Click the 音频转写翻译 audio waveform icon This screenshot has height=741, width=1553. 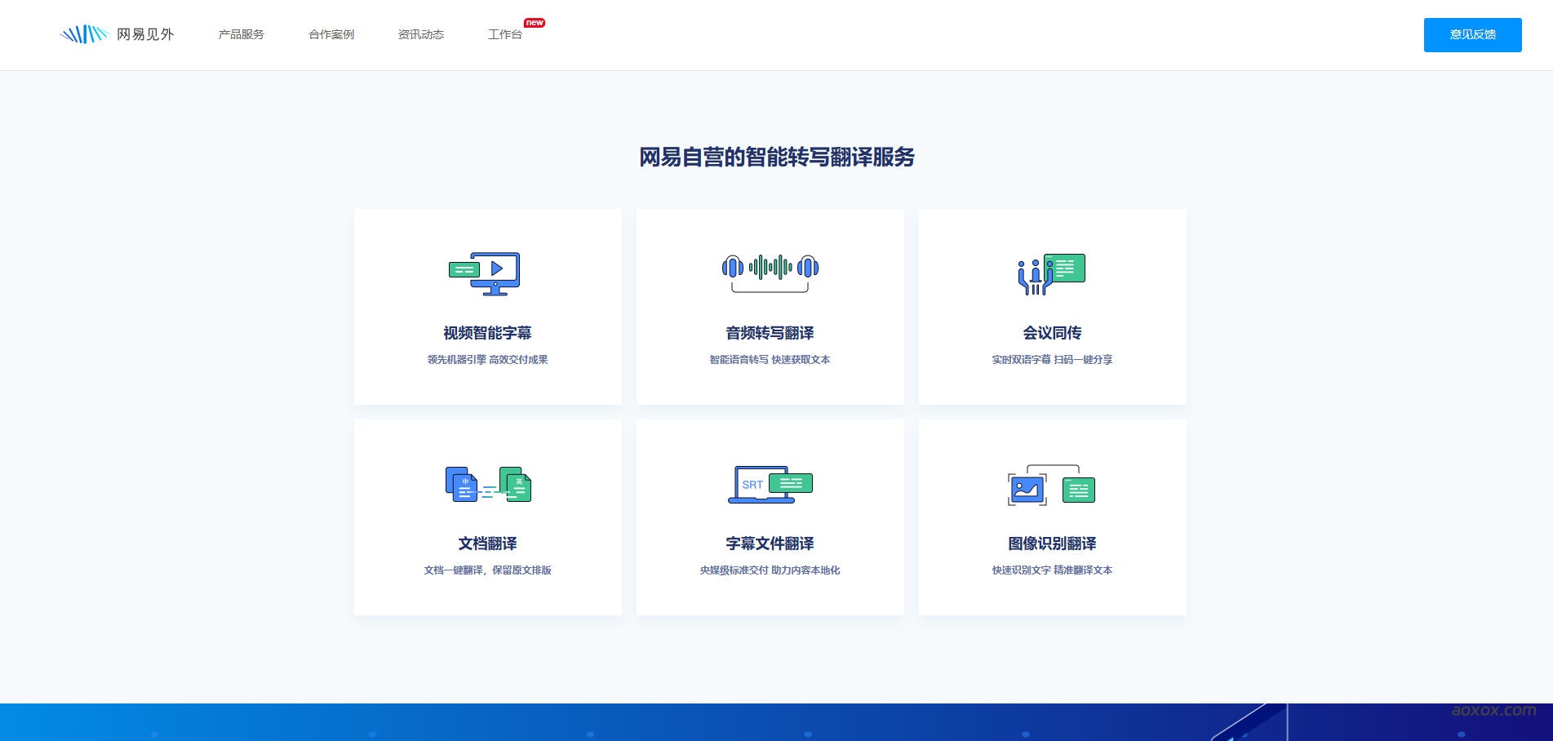[769, 269]
